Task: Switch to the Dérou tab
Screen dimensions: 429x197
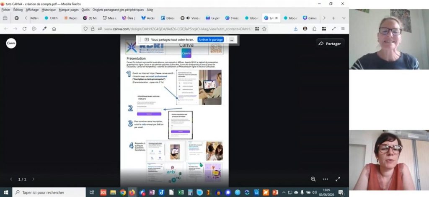Action: 168,18
